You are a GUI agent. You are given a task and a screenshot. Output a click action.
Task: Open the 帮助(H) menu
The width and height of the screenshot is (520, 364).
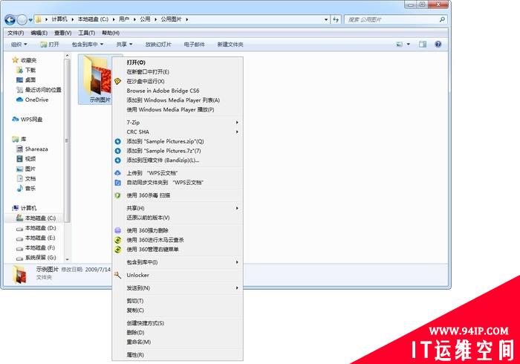111,33
